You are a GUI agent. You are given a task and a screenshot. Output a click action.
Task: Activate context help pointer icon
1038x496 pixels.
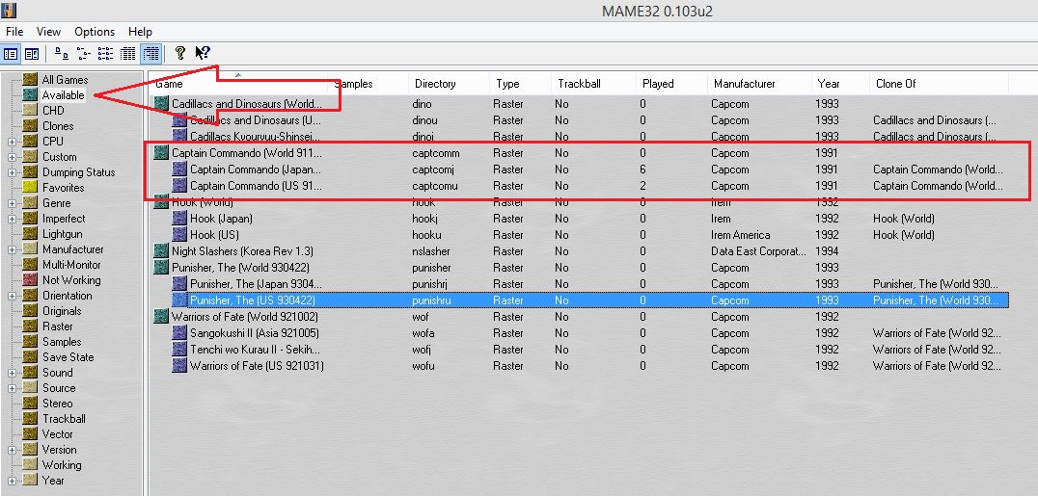click(203, 54)
